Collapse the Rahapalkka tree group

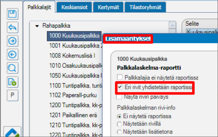37,26
